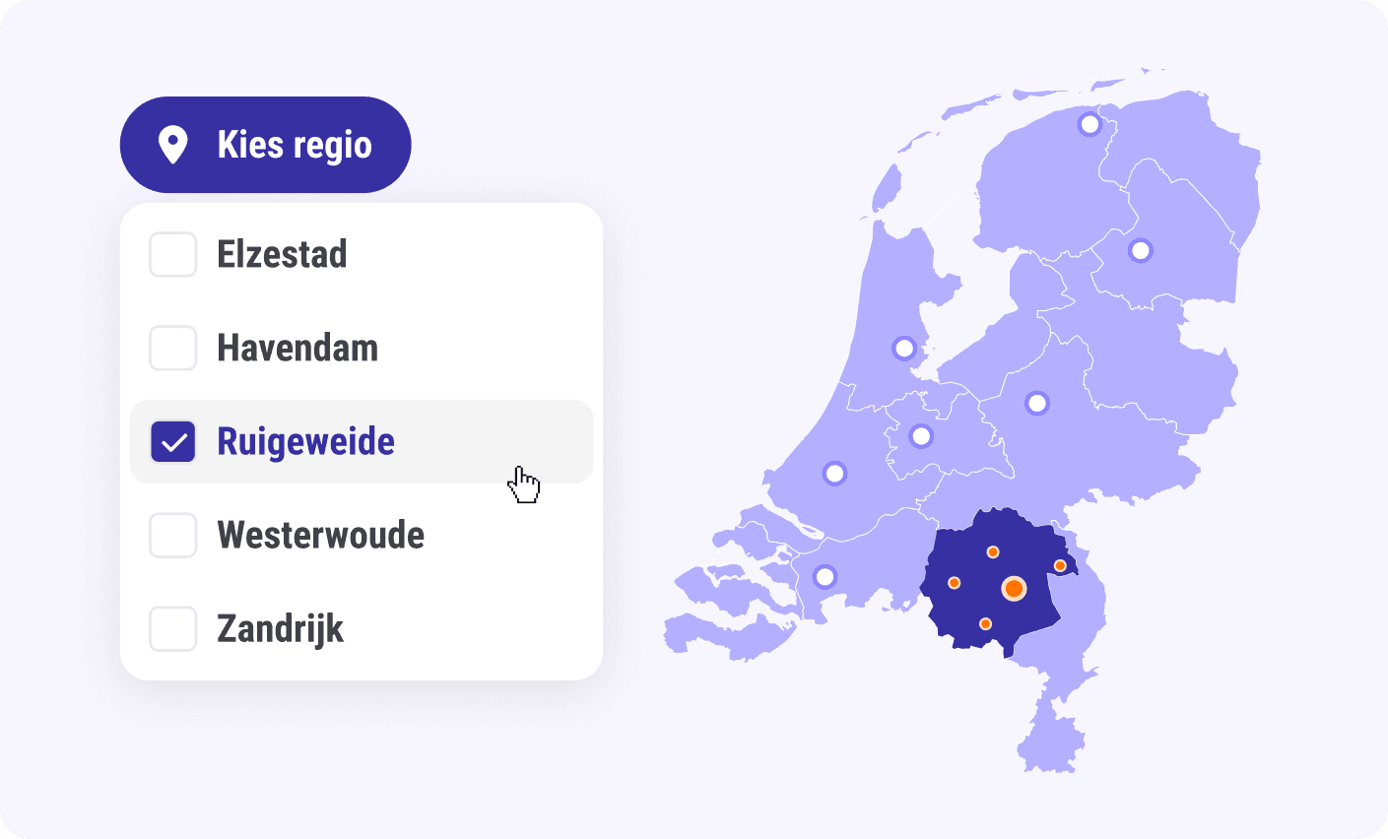This screenshot has width=1388, height=839.
Task: Check the Elzestad checkbox
Action: [x=172, y=254]
